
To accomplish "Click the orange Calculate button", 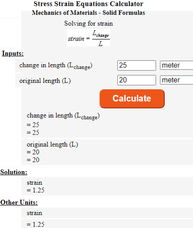I will [x=132, y=99].
